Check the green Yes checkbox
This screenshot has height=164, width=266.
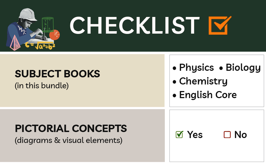click(x=179, y=134)
